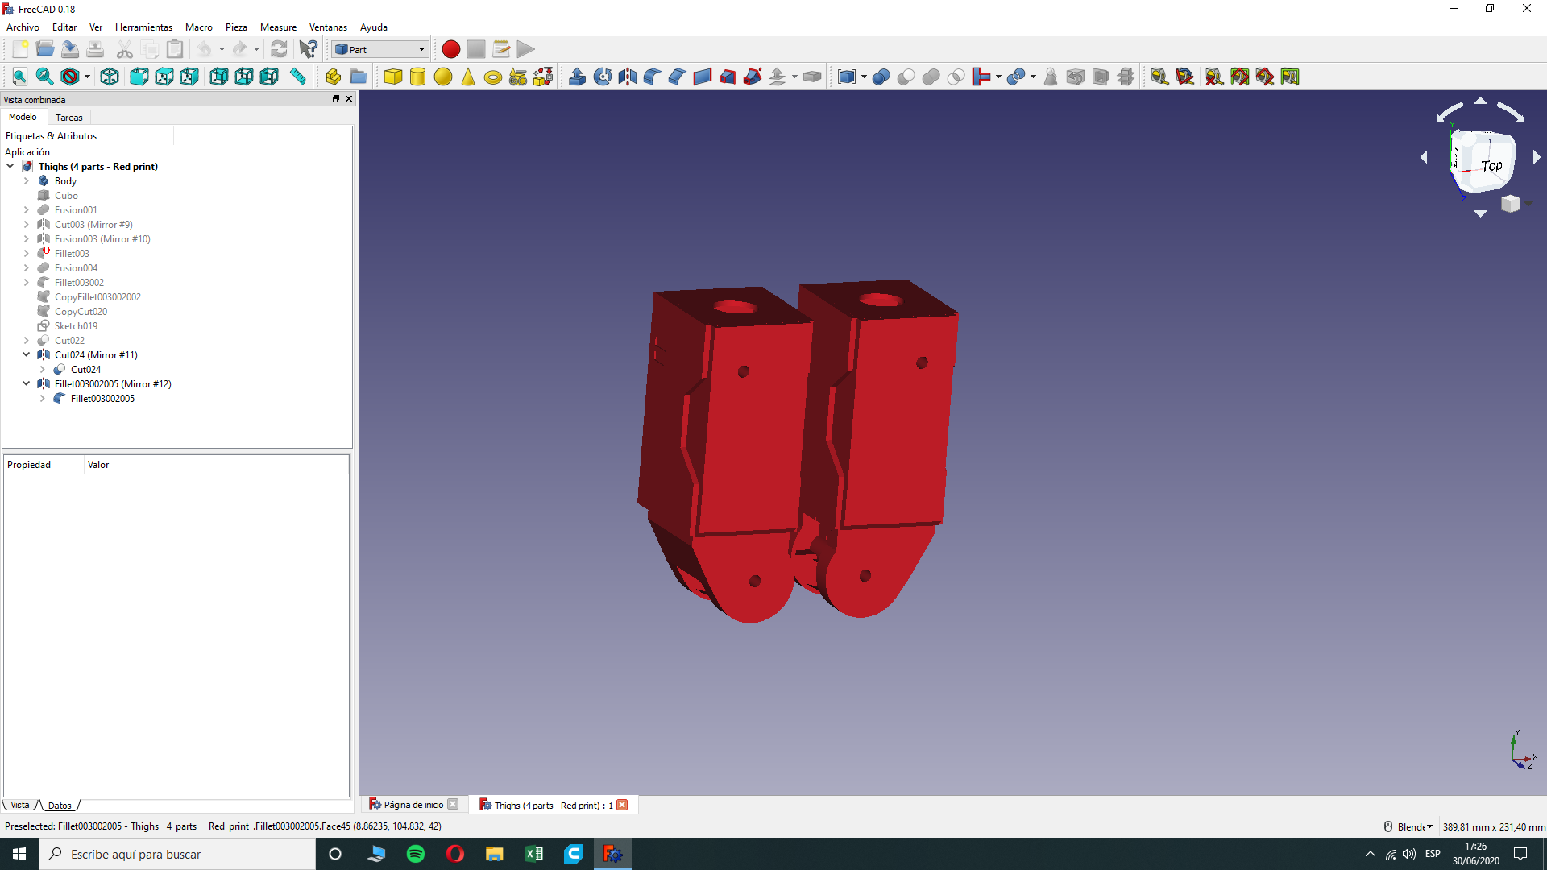Switch to the Datos property tab
This screenshot has width=1547, height=870.
pos(59,806)
